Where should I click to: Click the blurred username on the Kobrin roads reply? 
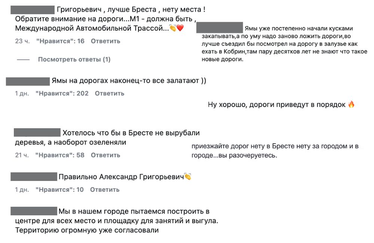(220, 28)
